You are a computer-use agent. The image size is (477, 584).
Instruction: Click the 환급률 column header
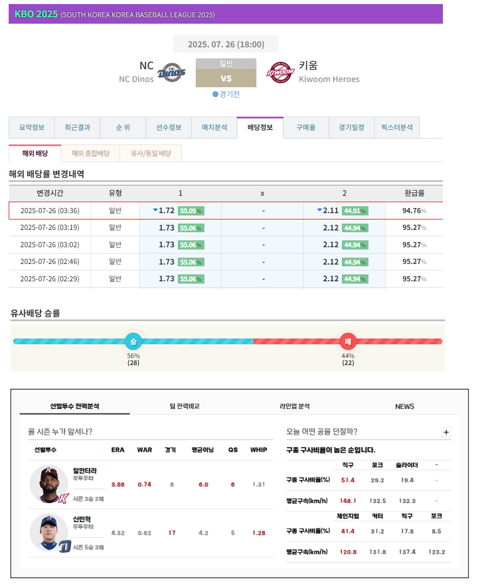click(415, 193)
